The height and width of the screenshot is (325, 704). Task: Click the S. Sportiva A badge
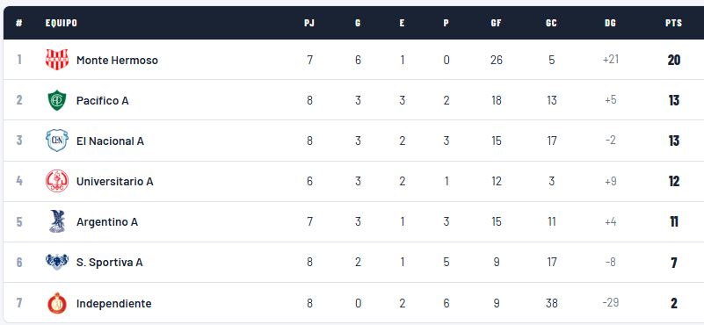click(57, 262)
